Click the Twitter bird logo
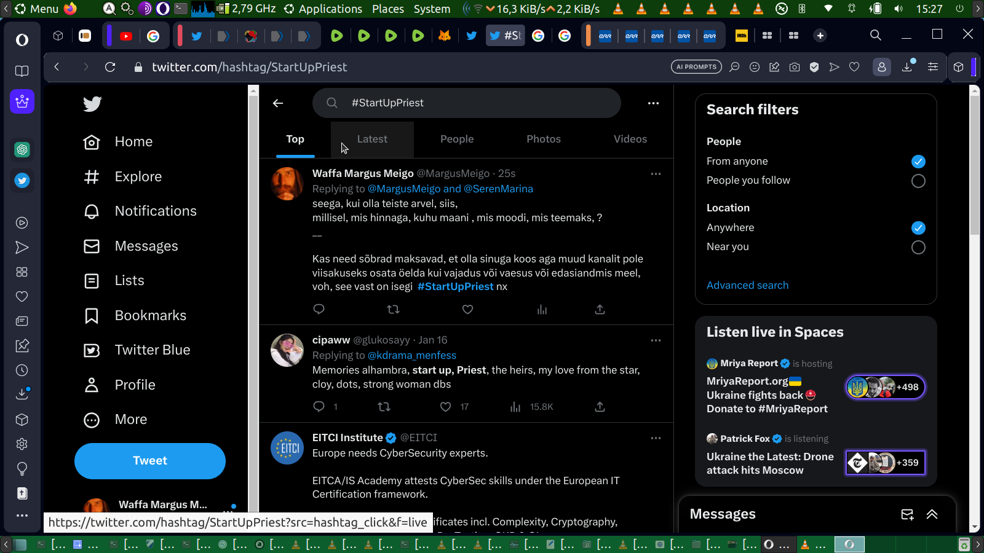The width and height of the screenshot is (984, 553). 92,104
